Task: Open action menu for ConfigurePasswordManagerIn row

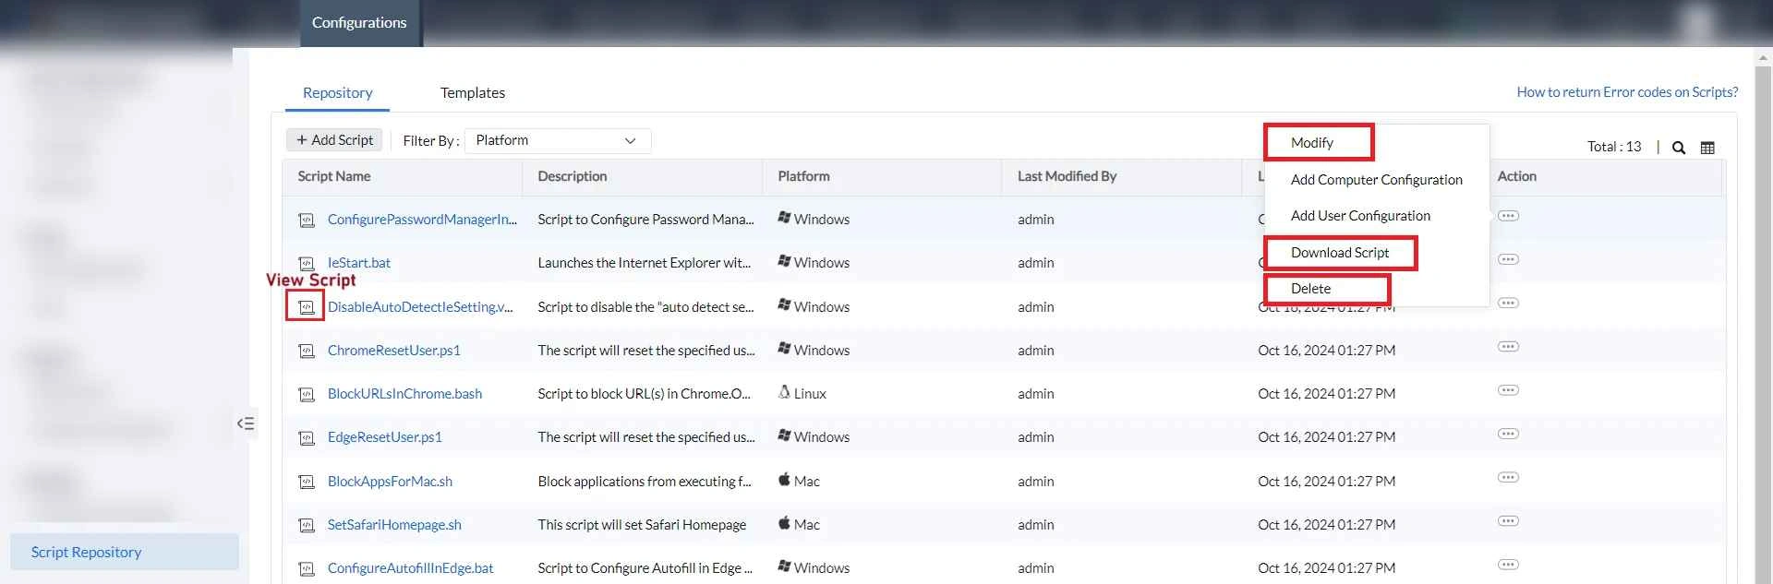Action: (1508, 216)
